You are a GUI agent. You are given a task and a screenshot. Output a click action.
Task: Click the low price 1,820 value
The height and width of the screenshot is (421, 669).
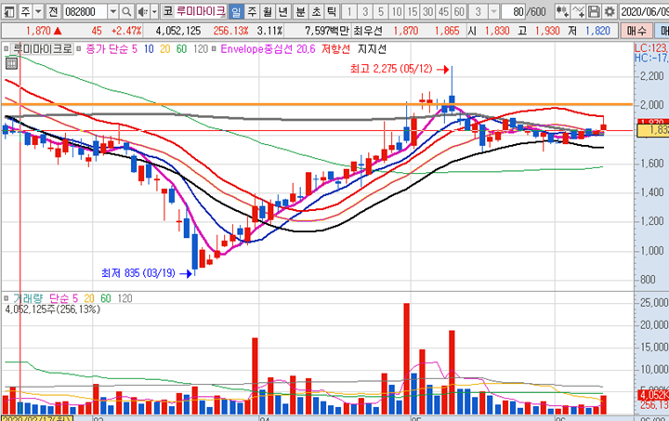pos(597,32)
